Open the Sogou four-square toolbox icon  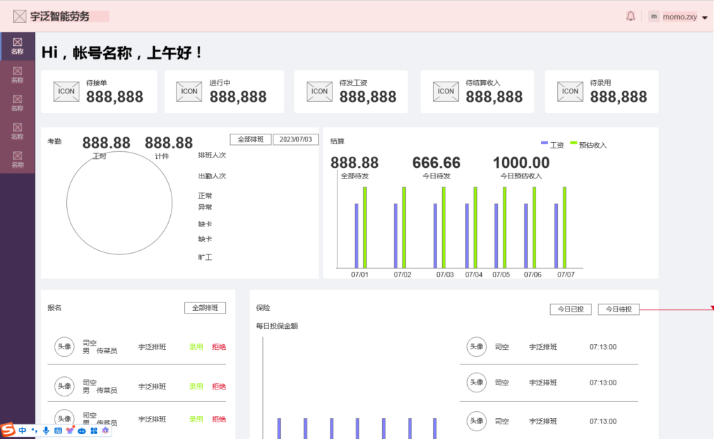point(94,431)
